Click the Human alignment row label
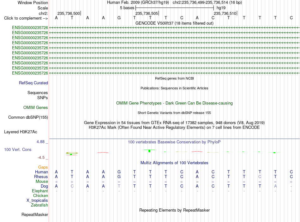 click(41, 172)
